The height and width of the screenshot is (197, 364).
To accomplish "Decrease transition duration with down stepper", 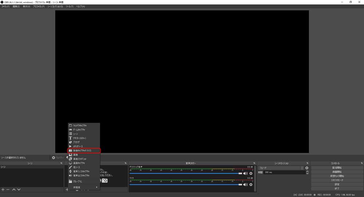I will coord(307,173).
